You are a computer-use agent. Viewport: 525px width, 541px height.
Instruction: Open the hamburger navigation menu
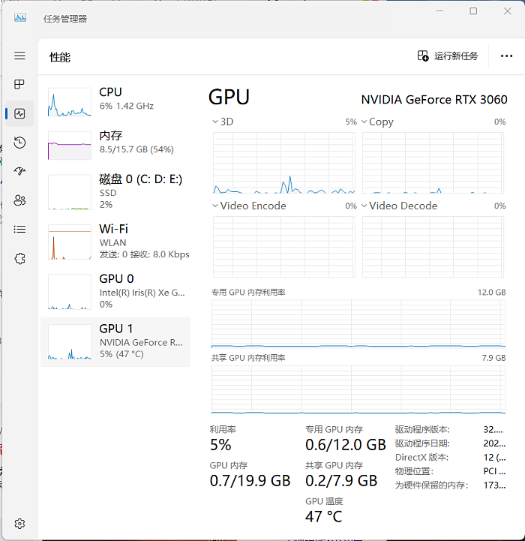19,56
